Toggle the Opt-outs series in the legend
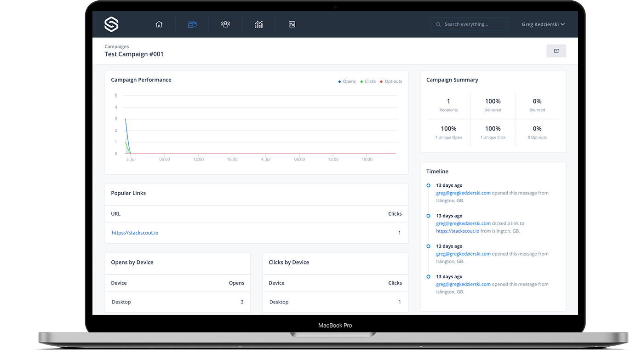Viewport: 642px width, 355px height. click(391, 81)
